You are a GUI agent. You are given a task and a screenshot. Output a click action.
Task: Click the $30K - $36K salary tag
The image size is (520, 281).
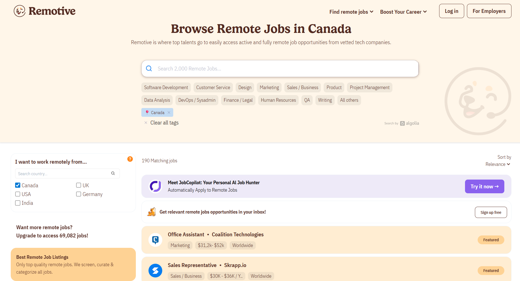click(226, 276)
